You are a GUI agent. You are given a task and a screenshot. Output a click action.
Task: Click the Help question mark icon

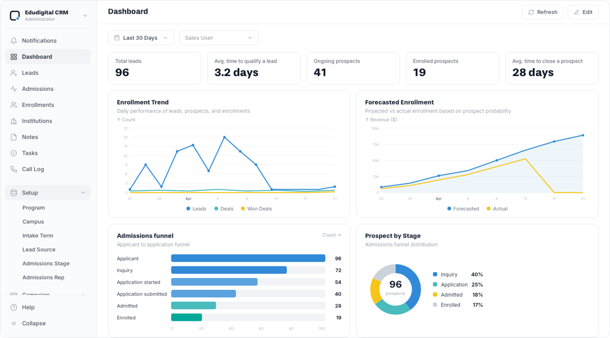[x=14, y=307]
